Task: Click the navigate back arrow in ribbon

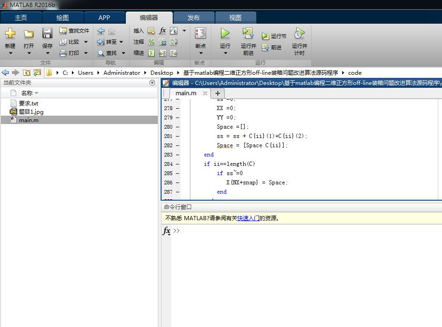Action: point(101,31)
